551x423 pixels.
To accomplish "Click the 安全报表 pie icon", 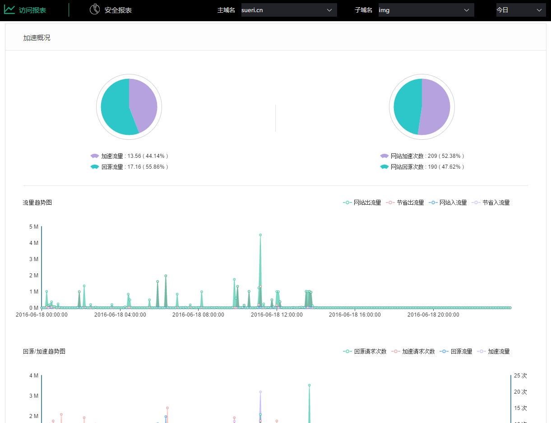I will pos(95,9).
